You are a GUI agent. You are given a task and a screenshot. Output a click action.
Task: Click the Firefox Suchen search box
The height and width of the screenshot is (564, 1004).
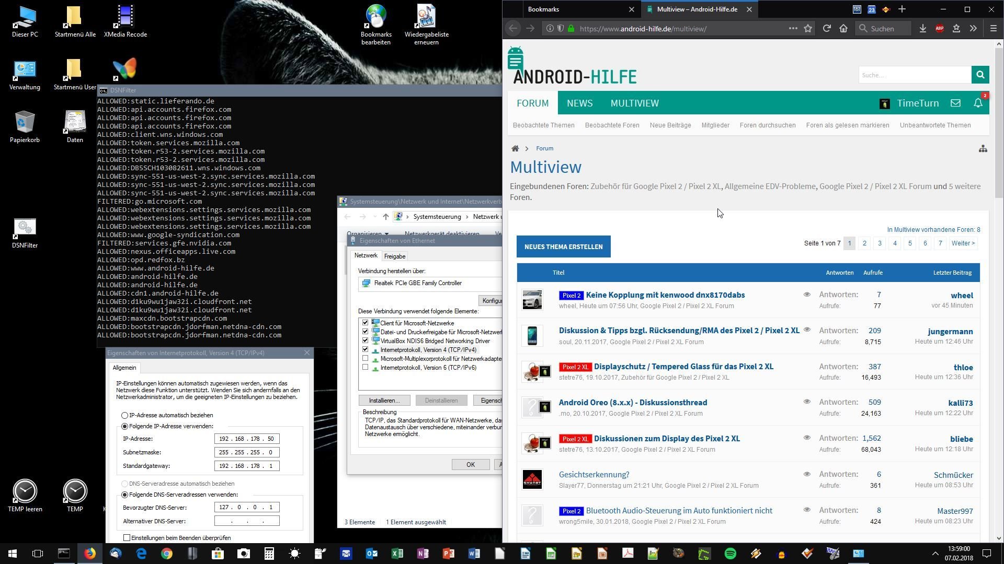pyautogui.click(x=884, y=29)
